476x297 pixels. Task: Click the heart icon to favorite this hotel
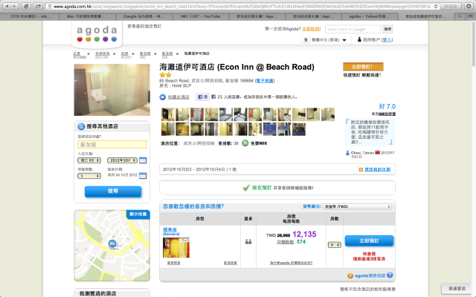coord(163,97)
